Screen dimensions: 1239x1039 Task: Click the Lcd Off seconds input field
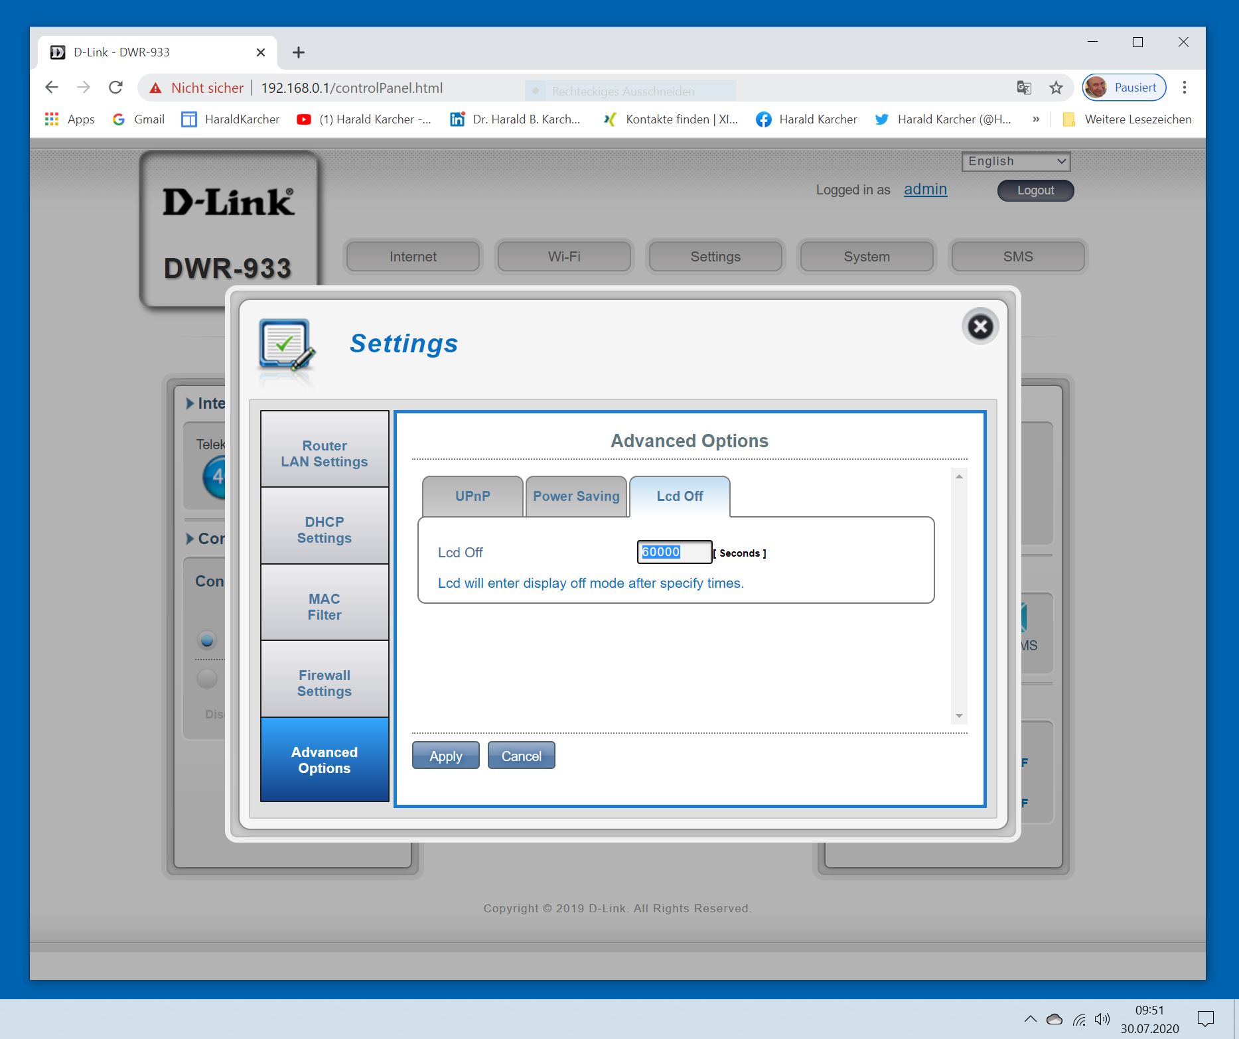[x=674, y=552]
